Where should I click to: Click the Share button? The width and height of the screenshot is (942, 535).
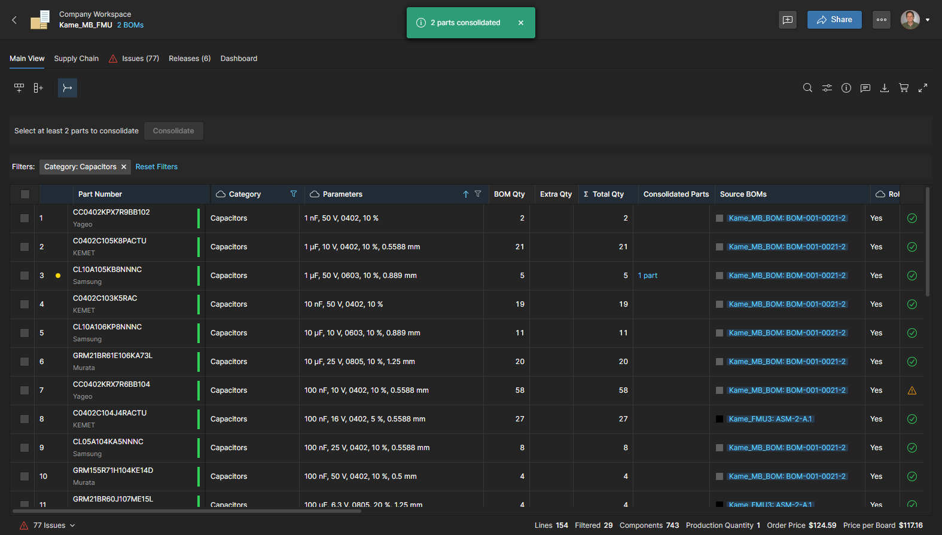[834, 20]
